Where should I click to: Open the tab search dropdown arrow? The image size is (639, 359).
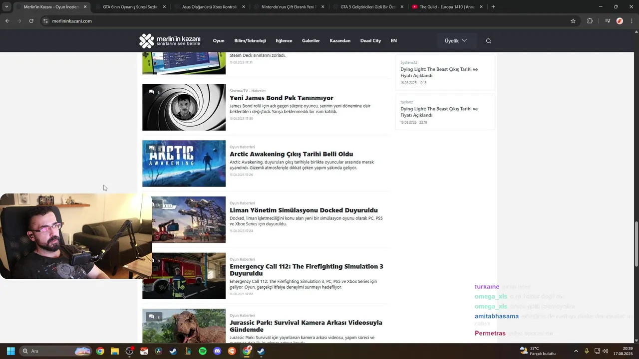[6, 7]
